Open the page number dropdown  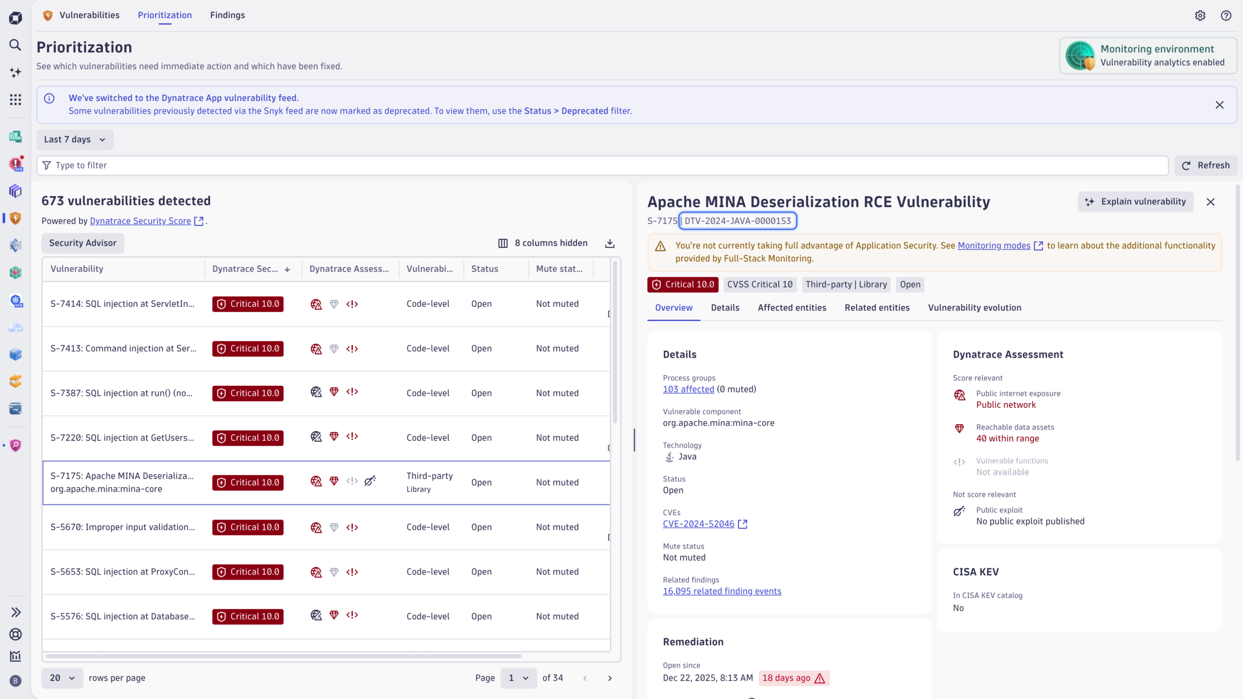coord(518,678)
